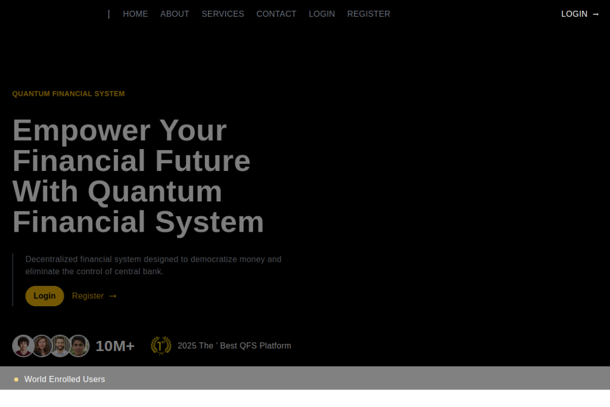The width and height of the screenshot is (610, 407).
Task: Click the "2025 The Best QFS Platform" text
Action: pos(234,346)
